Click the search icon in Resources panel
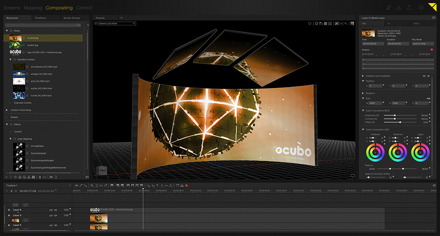 pos(79,25)
